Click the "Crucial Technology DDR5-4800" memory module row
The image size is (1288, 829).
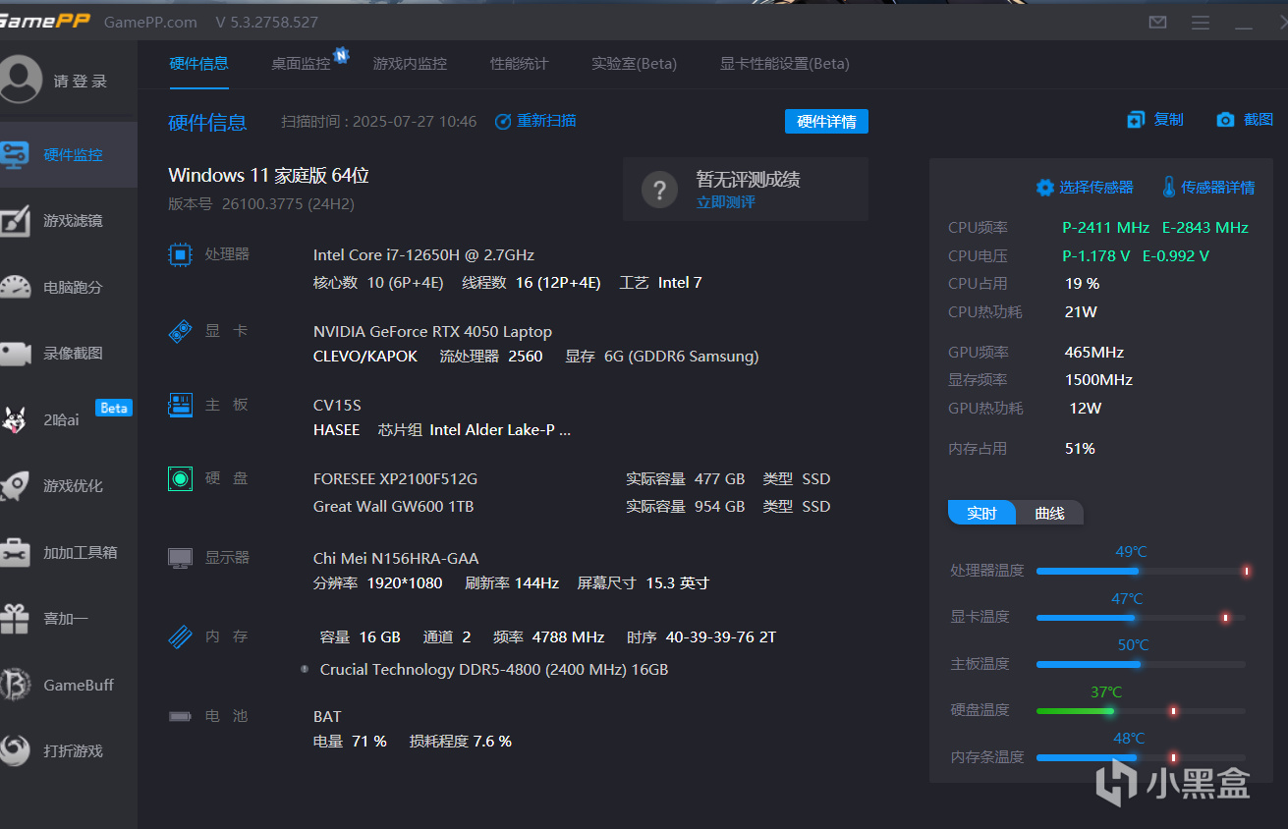(494, 670)
